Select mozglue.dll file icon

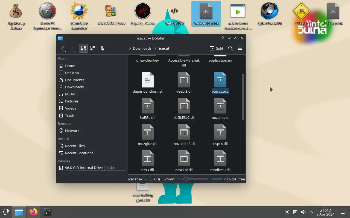coord(148,132)
